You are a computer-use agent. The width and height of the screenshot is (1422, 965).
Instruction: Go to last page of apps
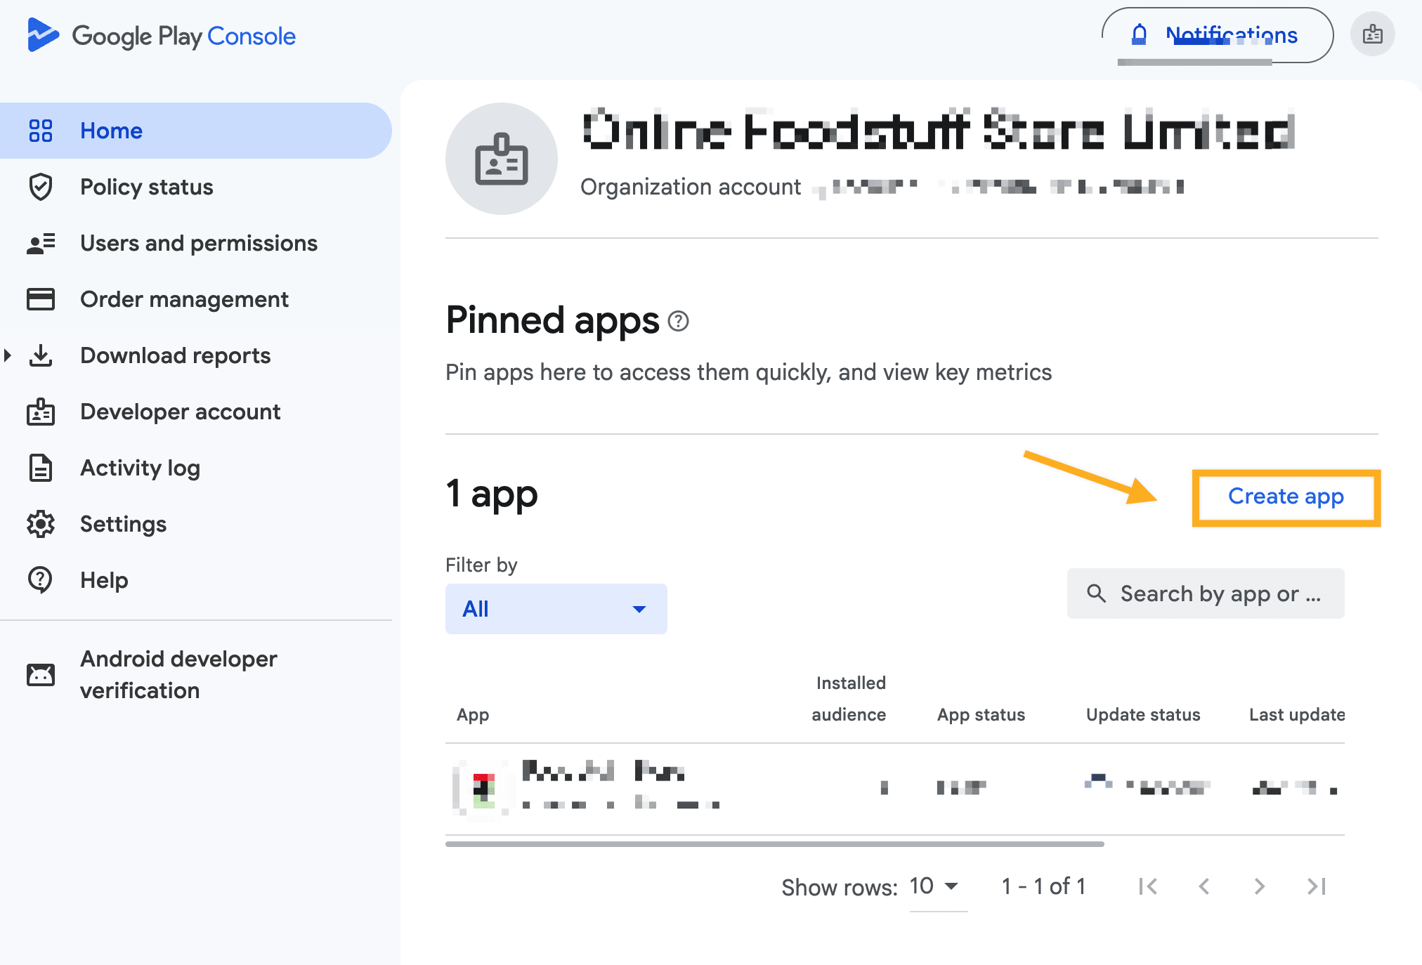pos(1316,886)
